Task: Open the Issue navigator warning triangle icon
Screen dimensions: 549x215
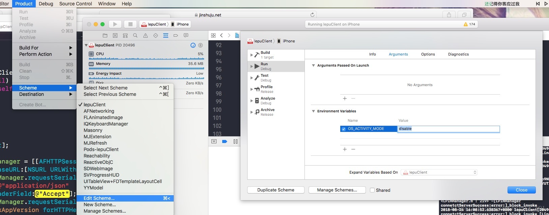Action: click(x=145, y=35)
